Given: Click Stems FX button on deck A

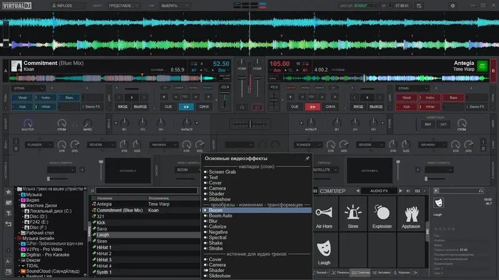Looking at the screenshot, I should click(92, 106).
